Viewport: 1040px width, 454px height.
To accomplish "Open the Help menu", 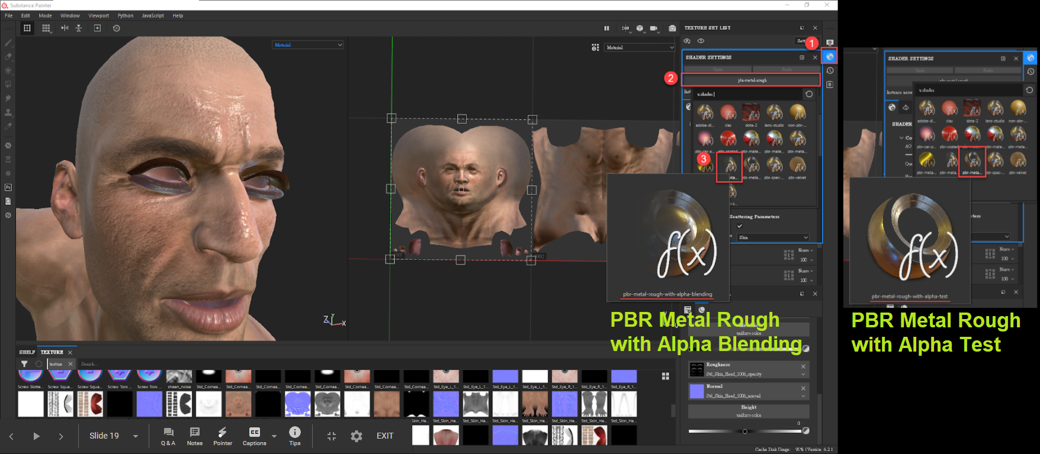I will pos(178,15).
